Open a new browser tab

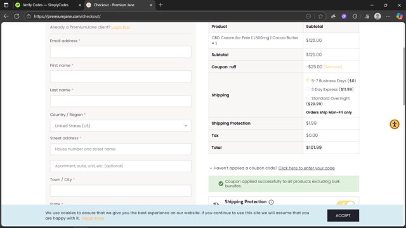160,5
